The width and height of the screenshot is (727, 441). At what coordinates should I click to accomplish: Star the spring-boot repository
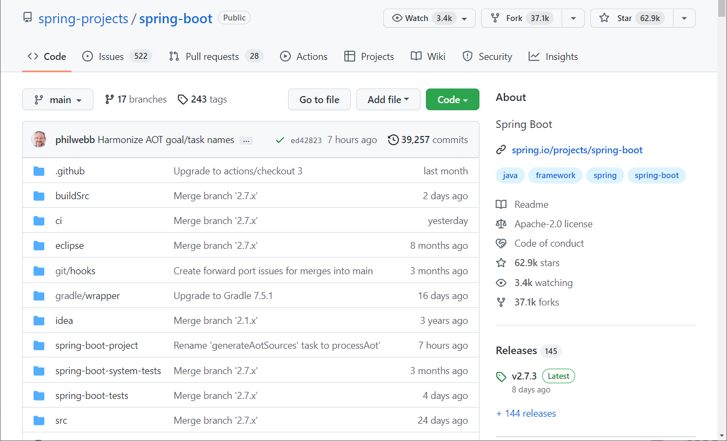point(631,18)
